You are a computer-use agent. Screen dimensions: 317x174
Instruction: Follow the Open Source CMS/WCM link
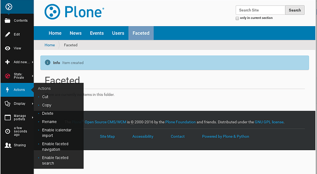tap(105, 122)
